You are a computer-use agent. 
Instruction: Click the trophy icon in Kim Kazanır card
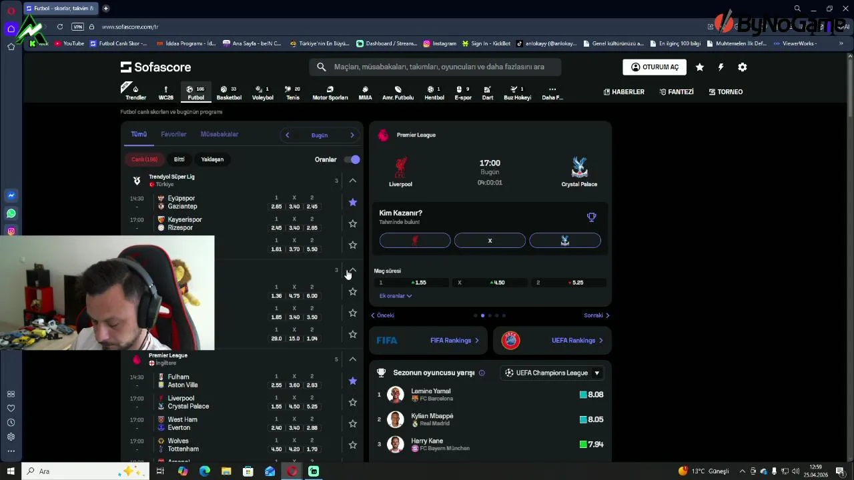pos(591,217)
